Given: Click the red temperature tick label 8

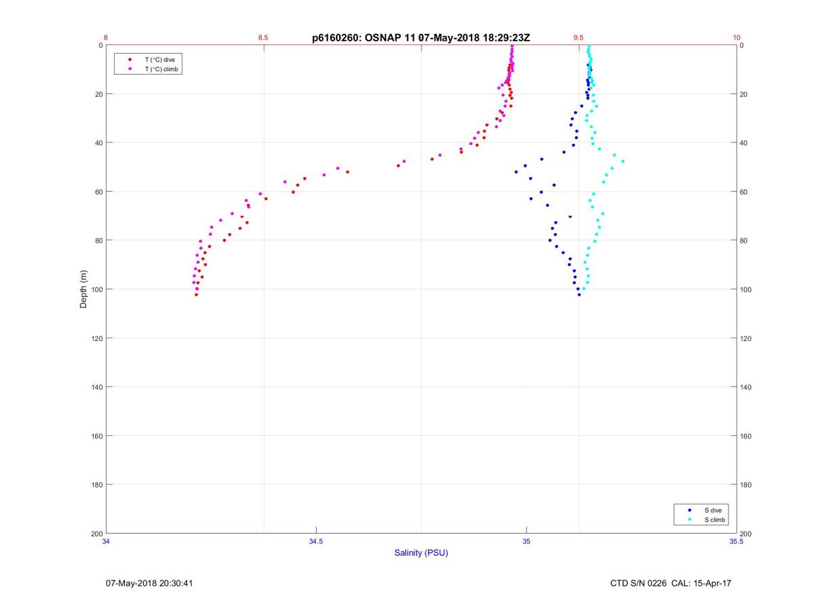Looking at the screenshot, I should pyautogui.click(x=106, y=38).
